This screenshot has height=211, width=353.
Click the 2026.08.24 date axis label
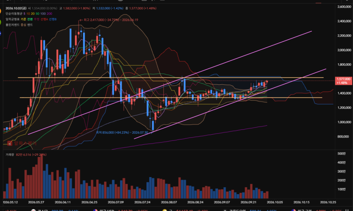point(195,202)
